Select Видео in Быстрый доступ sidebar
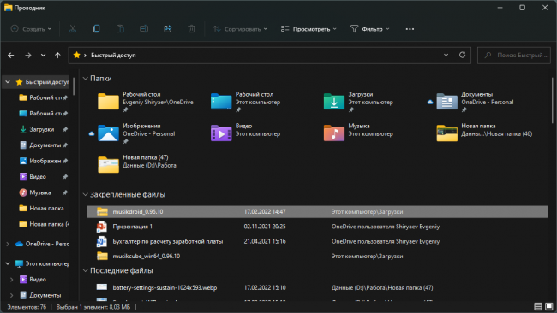This screenshot has height=313, width=557. (x=38, y=176)
